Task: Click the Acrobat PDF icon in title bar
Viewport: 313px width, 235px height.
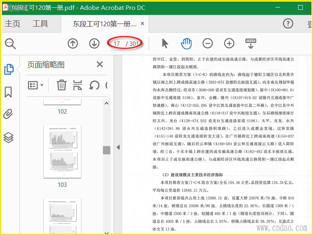Action: [x=6, y=7]
